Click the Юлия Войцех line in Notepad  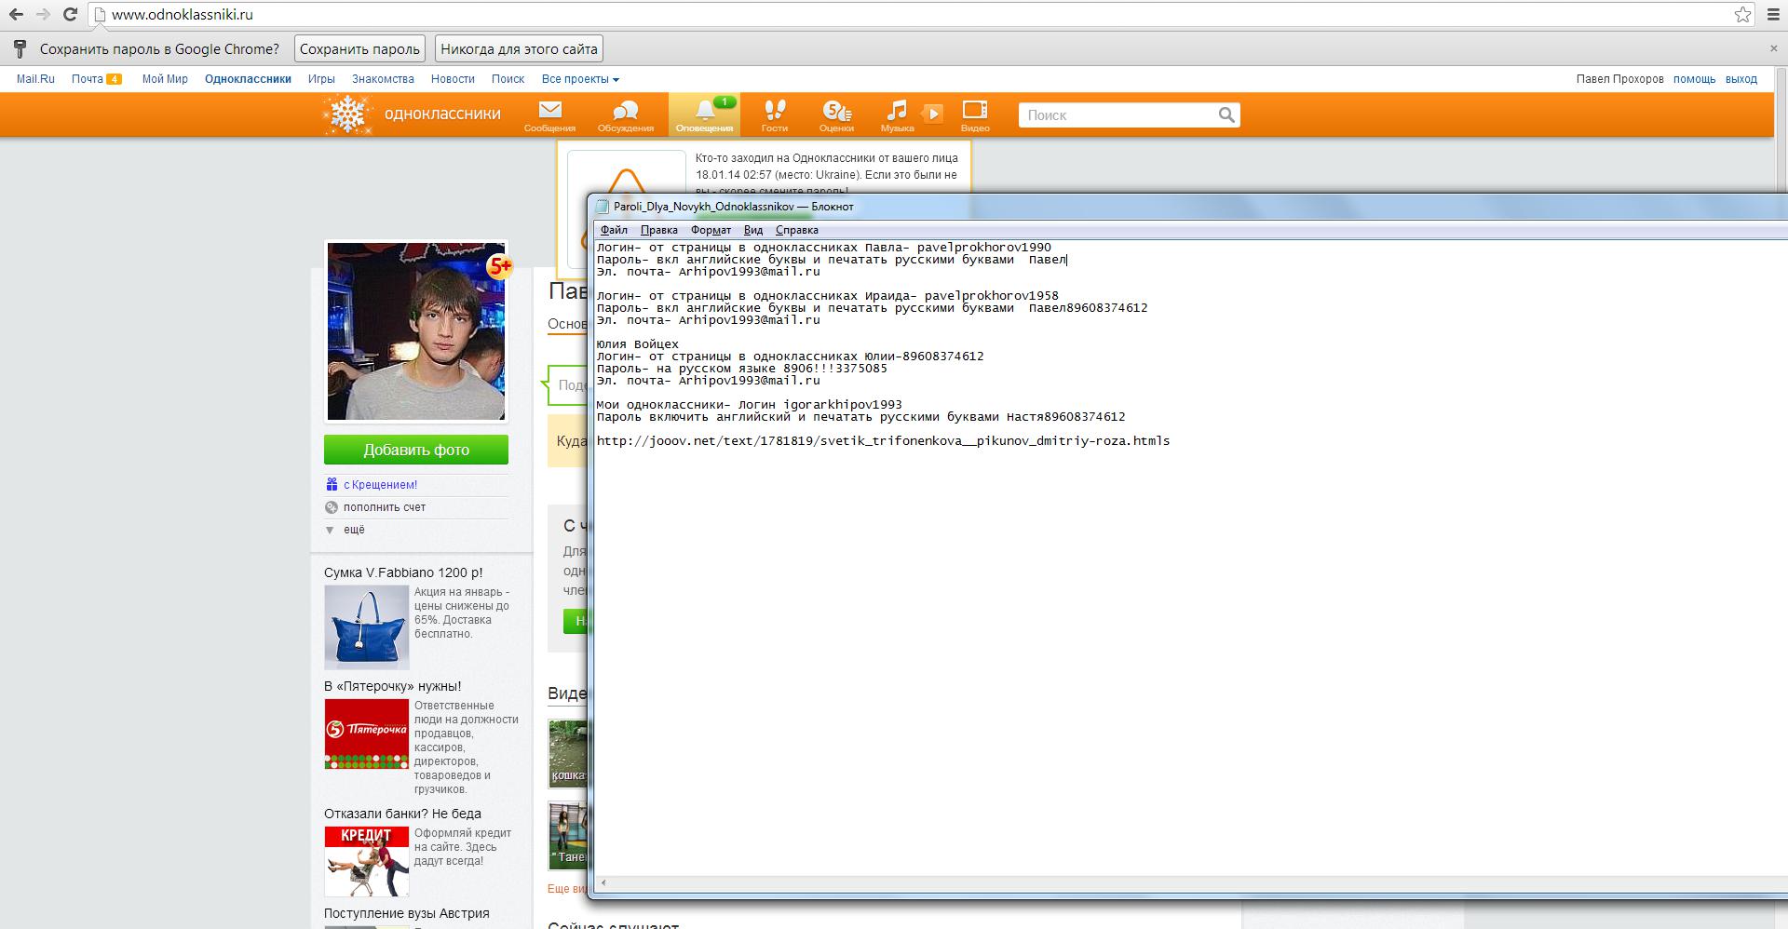pos(637,344)
